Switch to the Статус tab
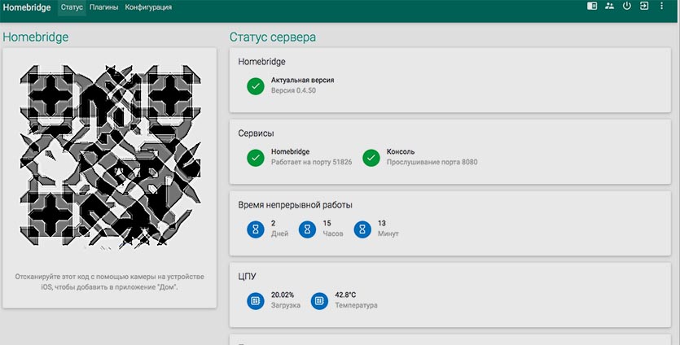 [72, 7]
